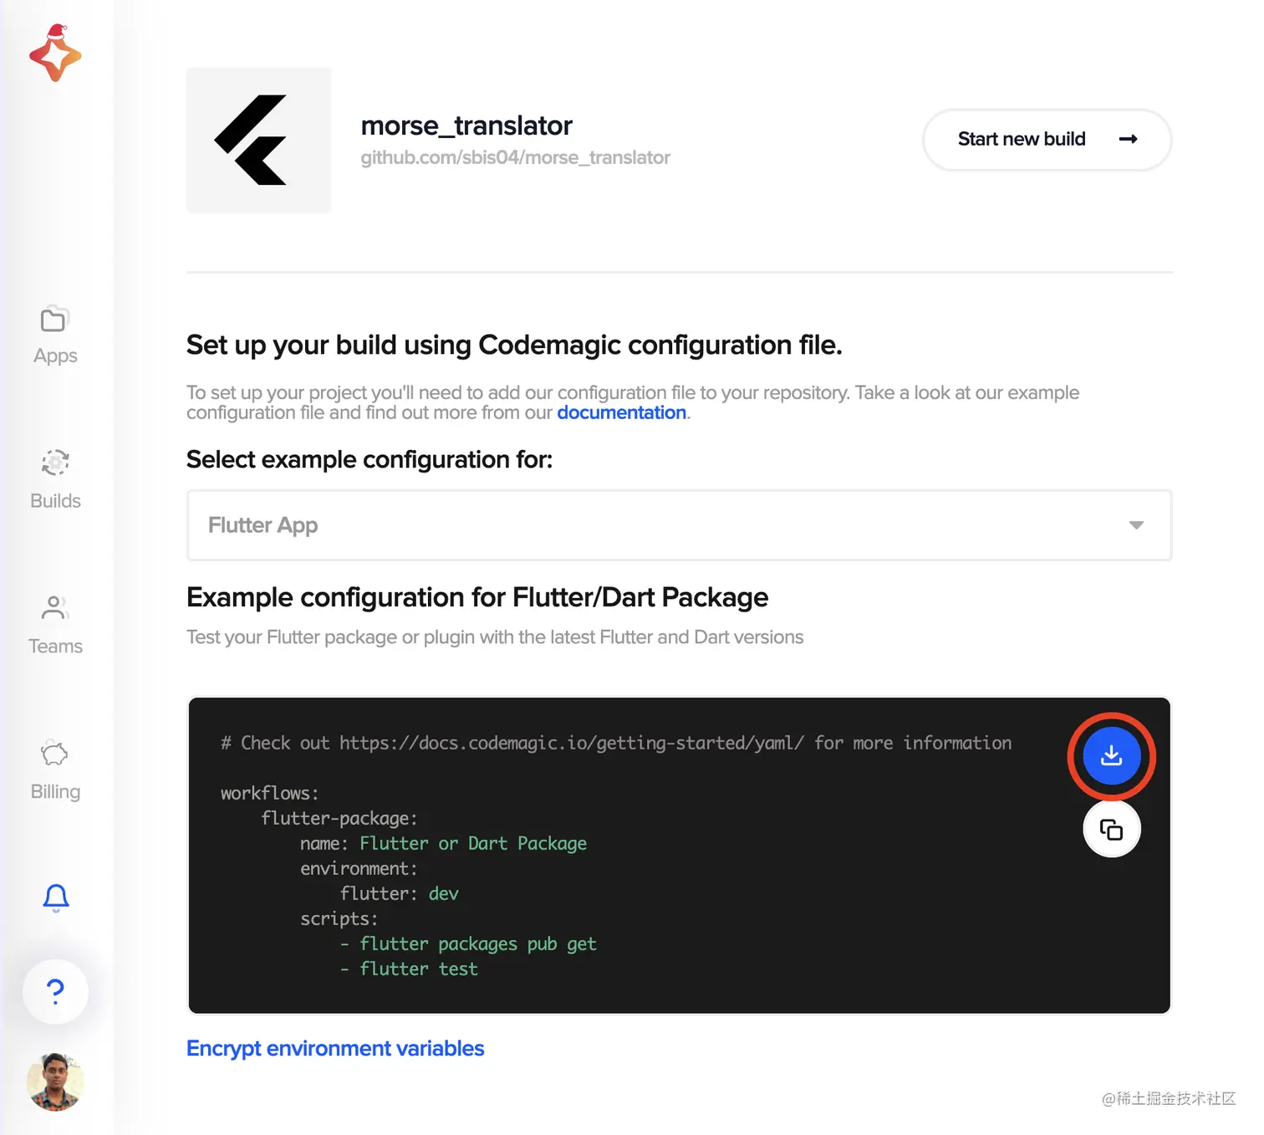The width and height of the screenshot is (1264, 1135).
Task: Click the Flutter app logo thumbnail
Action: (x=259, y=141)
